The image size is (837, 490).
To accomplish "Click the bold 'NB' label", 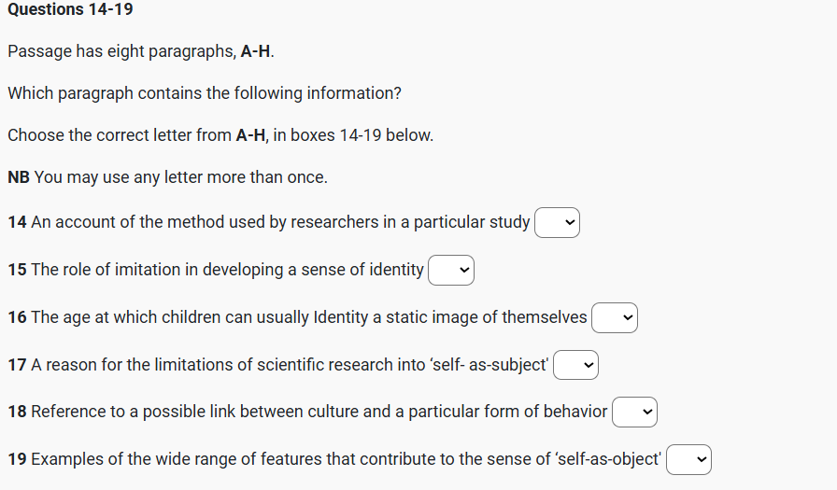I will point(19,177).
